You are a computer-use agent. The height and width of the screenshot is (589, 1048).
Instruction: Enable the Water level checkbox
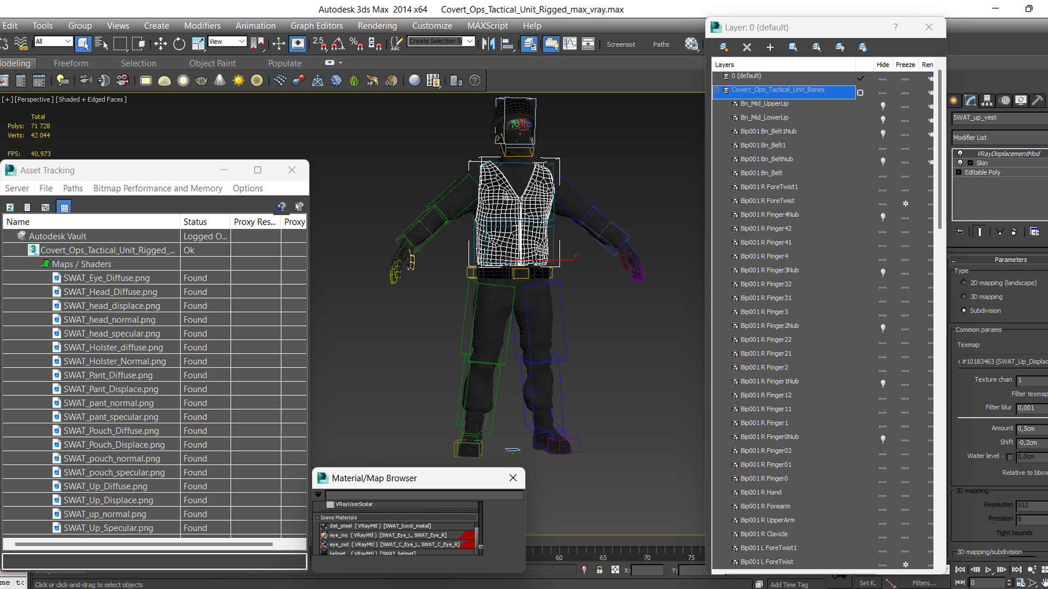[1010, 456]
